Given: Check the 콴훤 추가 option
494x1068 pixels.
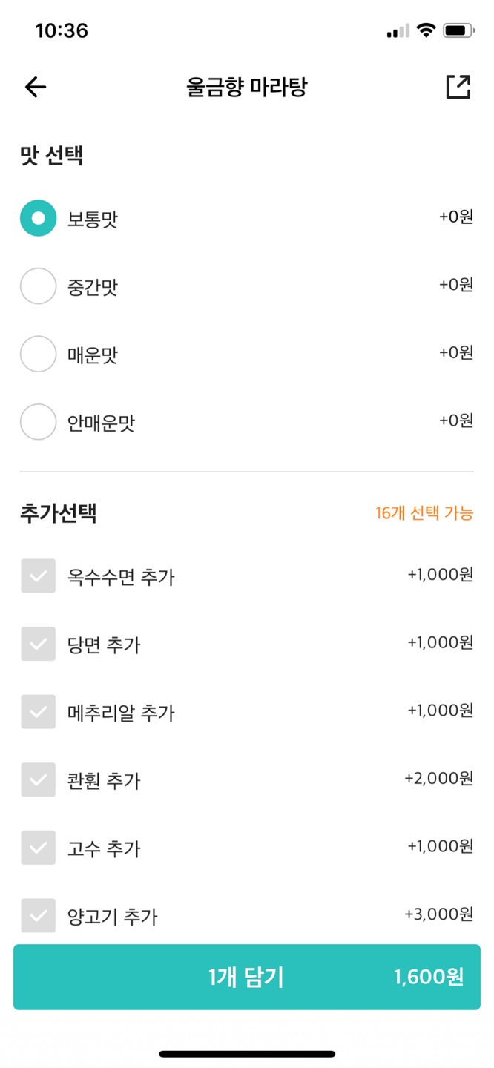Looking at the screenshot, I should pos(38,779).
